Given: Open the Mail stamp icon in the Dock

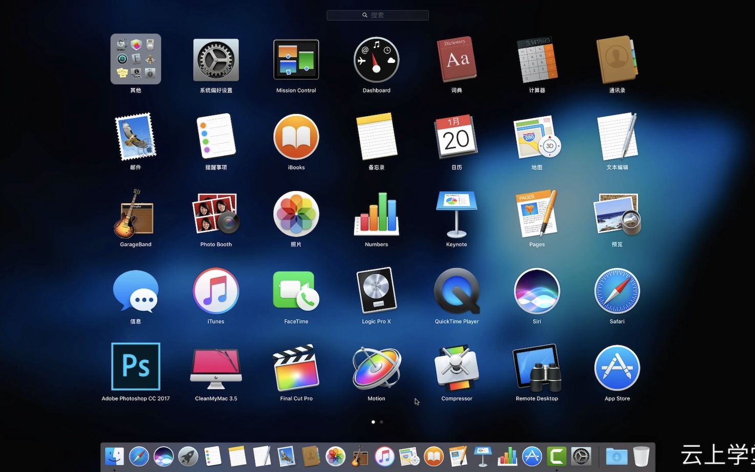Looking at the screenshot, I should click(x=286, y=456).
